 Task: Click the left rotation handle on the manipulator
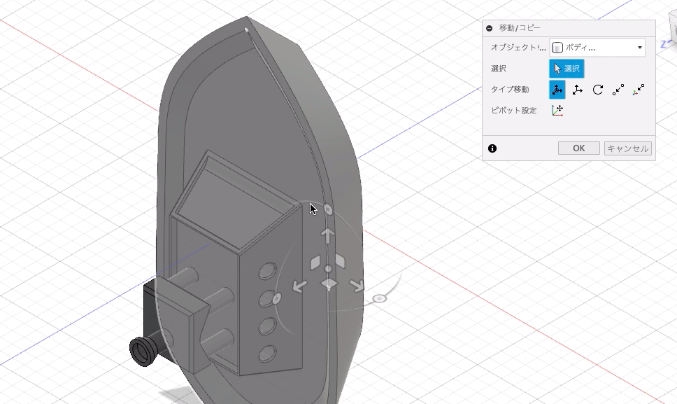click(x=277, y=298)
